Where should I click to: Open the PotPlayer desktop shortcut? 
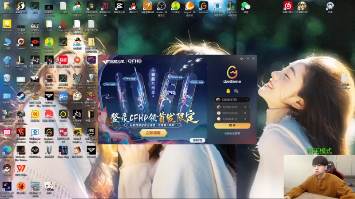(7, 25)
